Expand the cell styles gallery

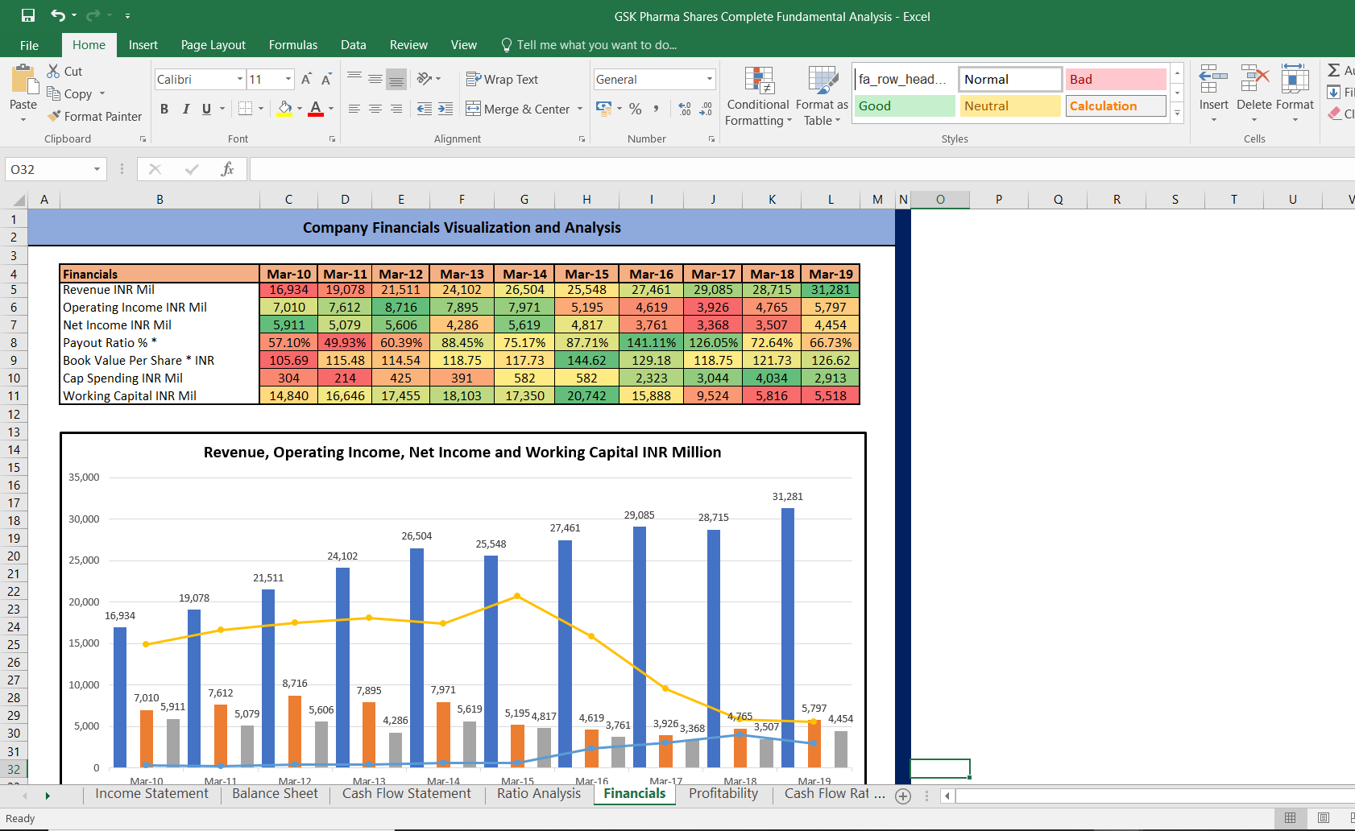tap(1177, 114)
